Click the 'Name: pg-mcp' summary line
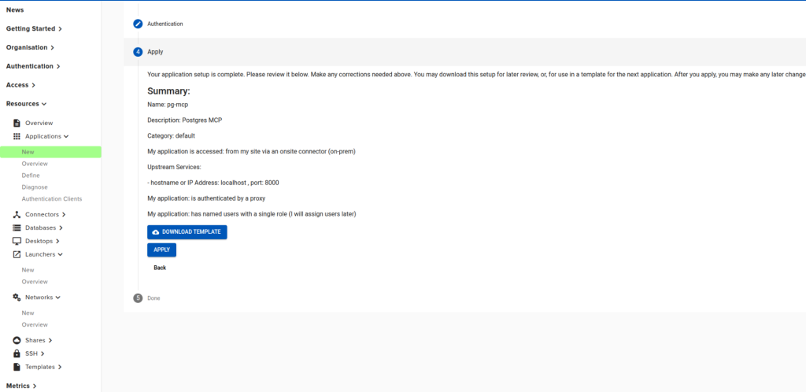The image size is (806, 392). tap(168, 105)
